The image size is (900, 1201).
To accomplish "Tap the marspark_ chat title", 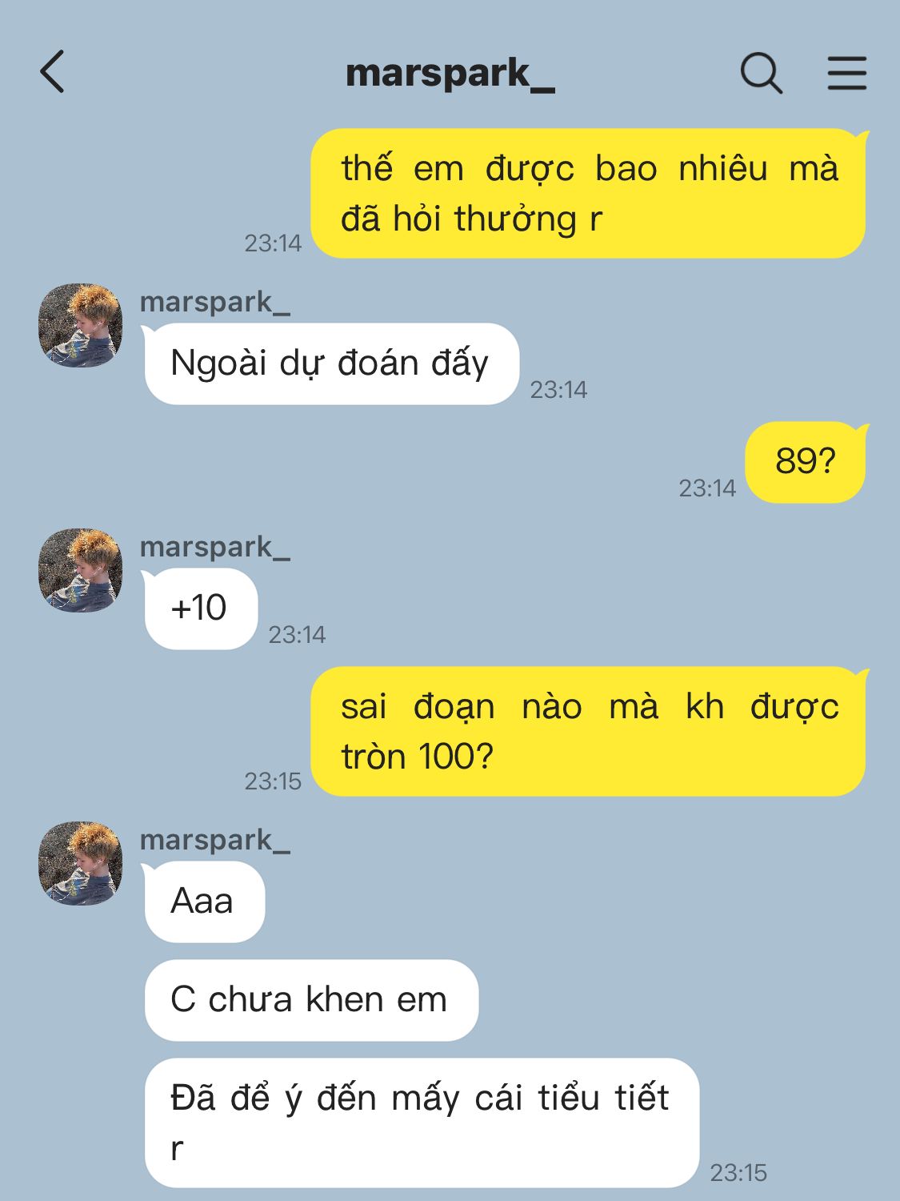I will click(450, 74).
